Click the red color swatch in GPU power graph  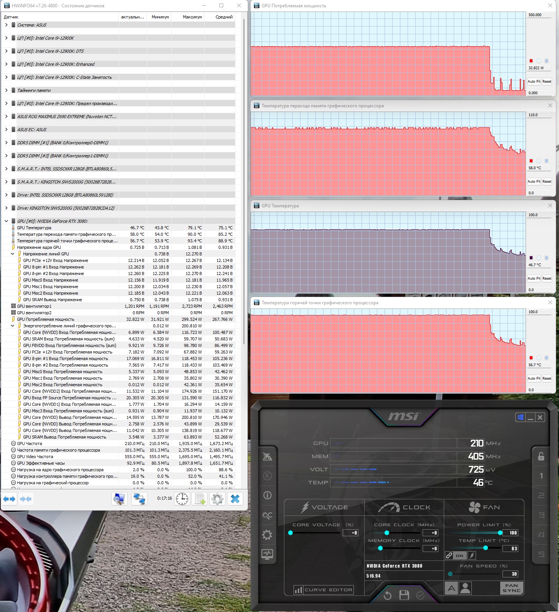531,61
